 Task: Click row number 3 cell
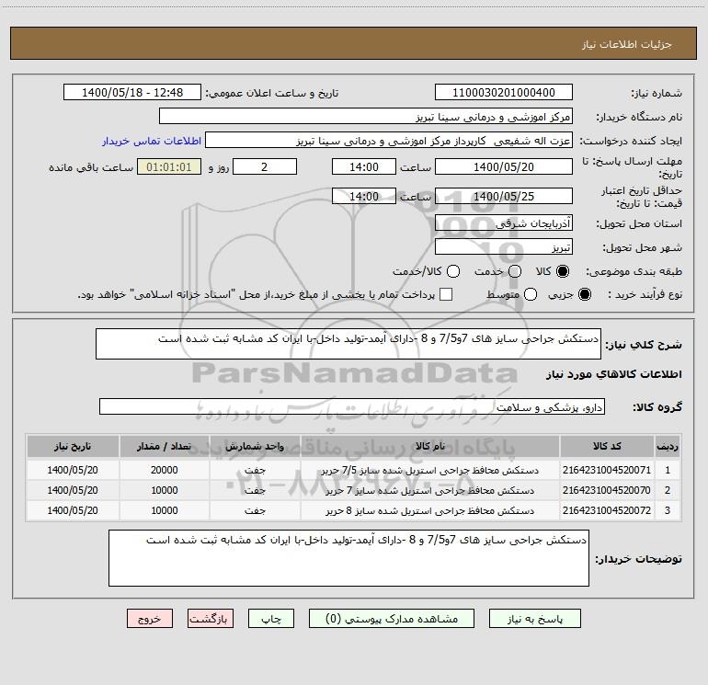coord(668,510)
